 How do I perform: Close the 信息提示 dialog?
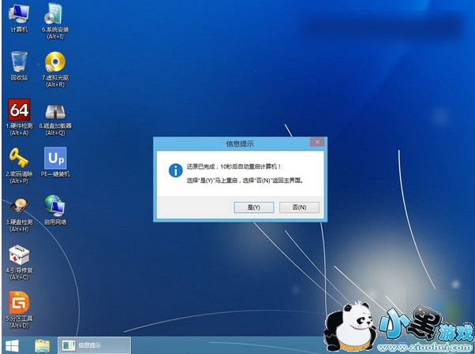point(317,142)
